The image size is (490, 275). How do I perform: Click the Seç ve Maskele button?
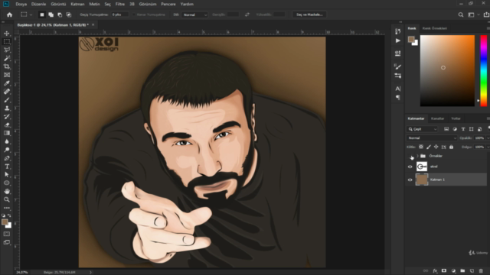[x=309, y=15]
